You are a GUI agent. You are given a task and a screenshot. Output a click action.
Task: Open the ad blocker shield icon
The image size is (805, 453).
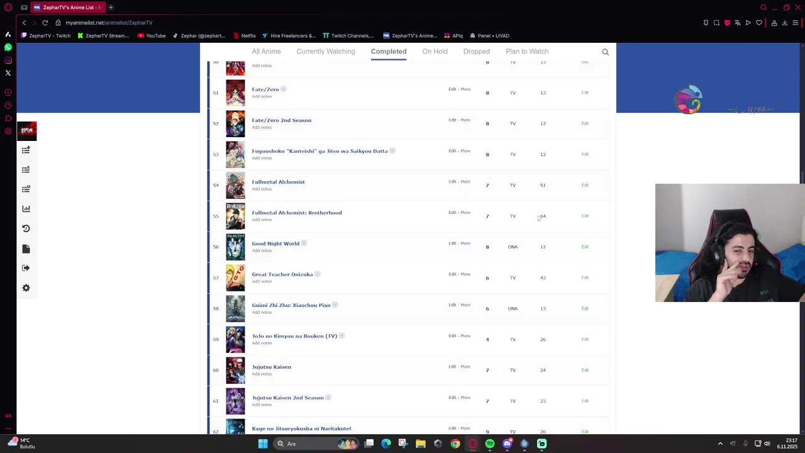click(727, 23)
